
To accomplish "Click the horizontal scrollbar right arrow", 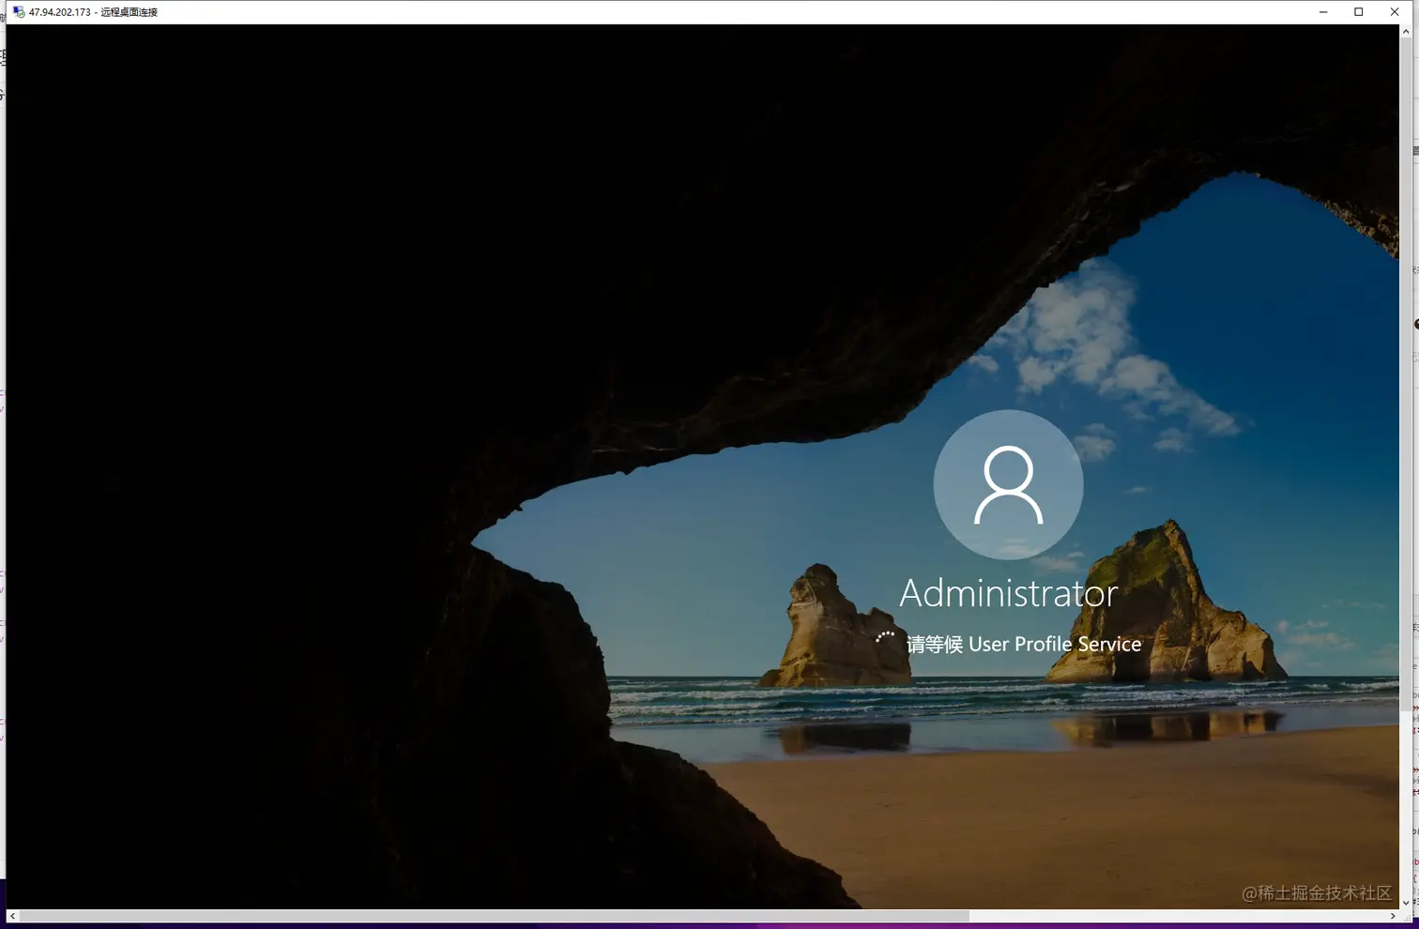I will (x=1393, y=916).
